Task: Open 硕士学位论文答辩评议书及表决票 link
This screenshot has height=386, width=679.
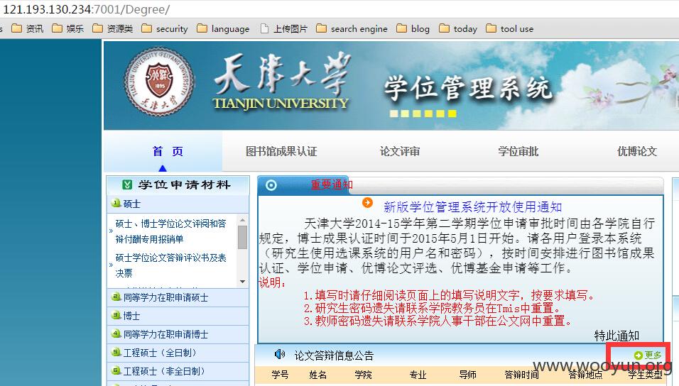Action: pos(170,265)
